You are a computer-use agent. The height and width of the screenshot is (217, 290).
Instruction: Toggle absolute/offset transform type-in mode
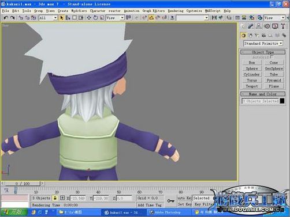(x=62, y=197)
